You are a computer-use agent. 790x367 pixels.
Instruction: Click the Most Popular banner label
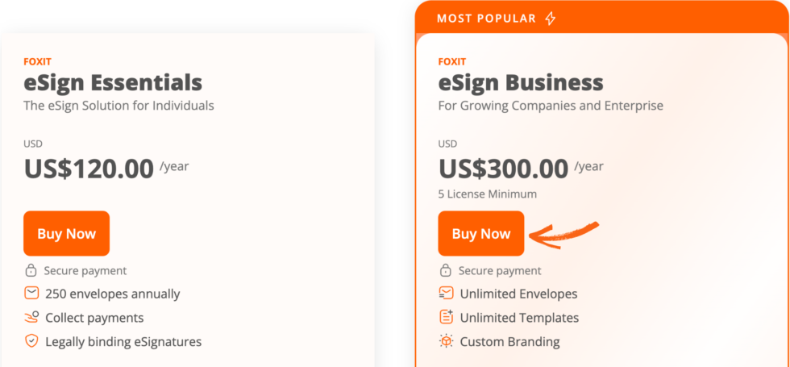pyautogui.click(x=486, y=18)
